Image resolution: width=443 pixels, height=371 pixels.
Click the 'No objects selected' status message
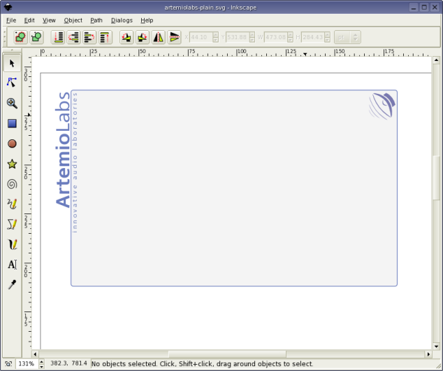203,363
